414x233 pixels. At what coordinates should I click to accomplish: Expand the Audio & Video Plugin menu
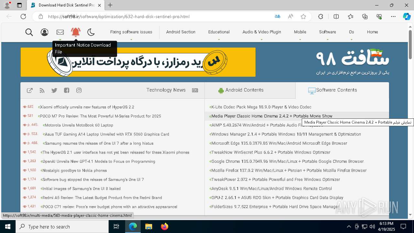pos(262,32)
